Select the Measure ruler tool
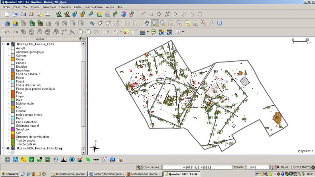The height and width of the screenshot is (177, 315). pyautogui.click(x=142, y=32)
